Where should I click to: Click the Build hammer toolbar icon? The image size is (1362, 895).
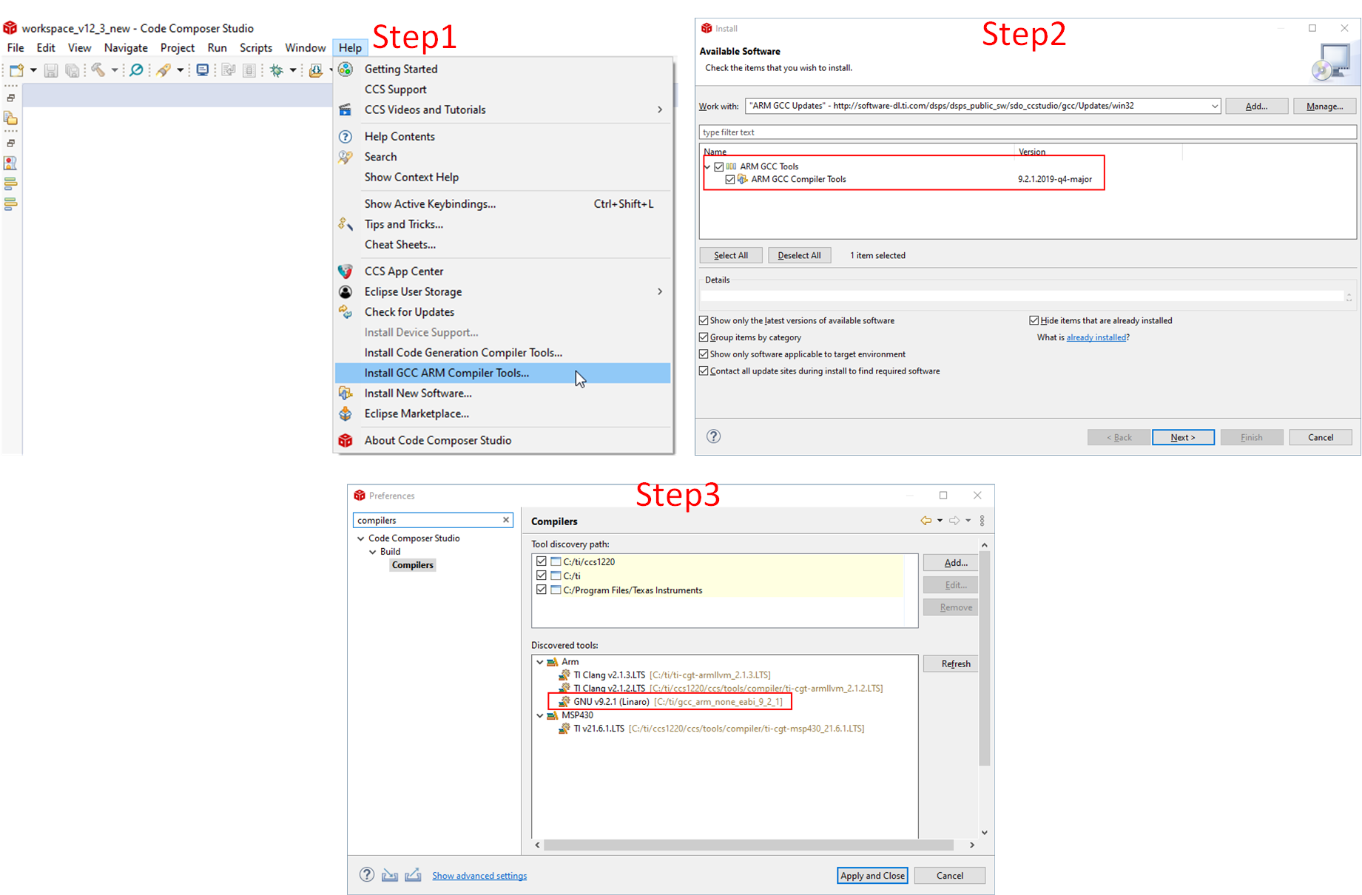coord(98,70)
